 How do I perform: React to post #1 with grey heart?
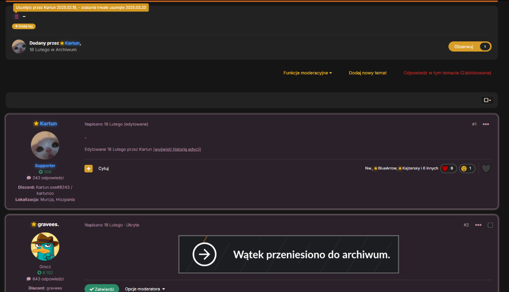tap(486, 168)
